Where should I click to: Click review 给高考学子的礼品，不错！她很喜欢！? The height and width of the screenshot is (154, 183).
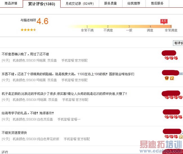28,113
